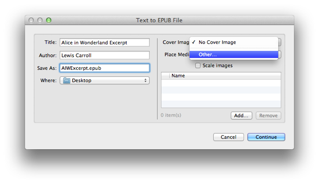The height and width of the screenshot is (184, 319).
Task: Click the gray close window button
Action: (31, 20)
